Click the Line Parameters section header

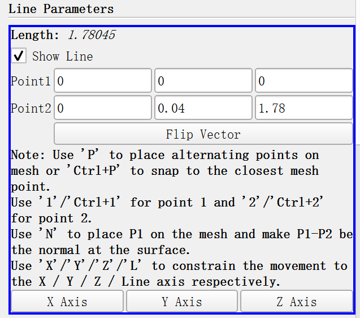coord(61,9)
